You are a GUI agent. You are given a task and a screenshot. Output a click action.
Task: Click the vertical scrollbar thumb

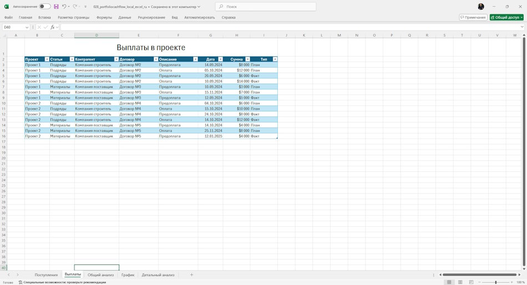tap(524, 151)
